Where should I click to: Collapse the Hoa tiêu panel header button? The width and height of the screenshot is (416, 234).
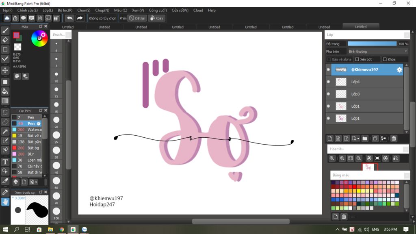tap(406, 149)
